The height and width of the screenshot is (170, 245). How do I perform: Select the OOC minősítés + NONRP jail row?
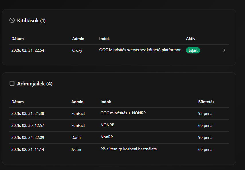pyautogui.click(x=123, y=113)
